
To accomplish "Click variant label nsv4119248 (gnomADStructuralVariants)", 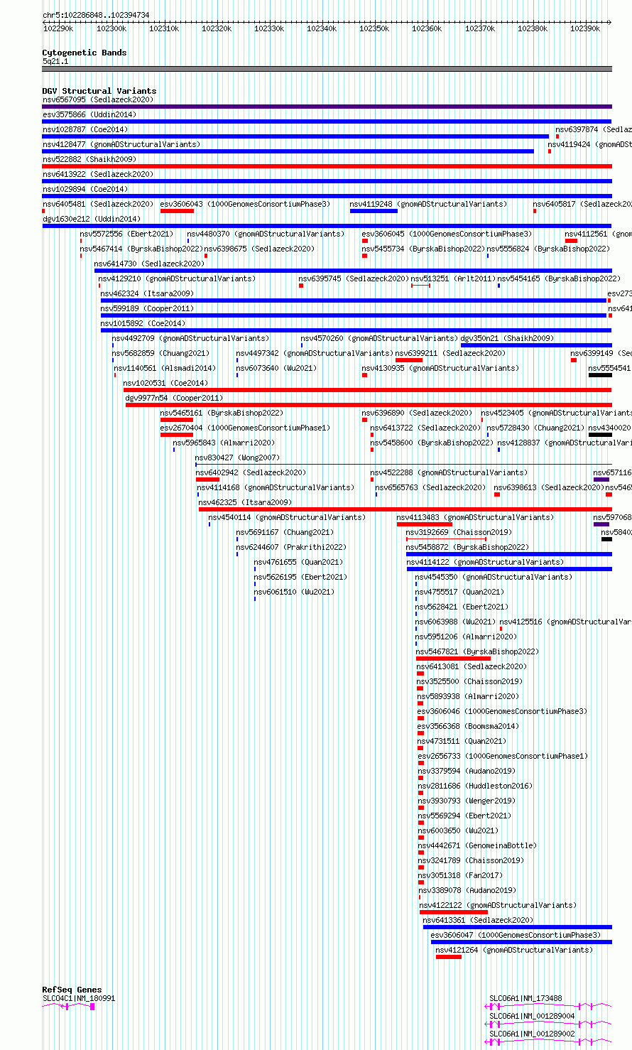I will coord(429,205).
